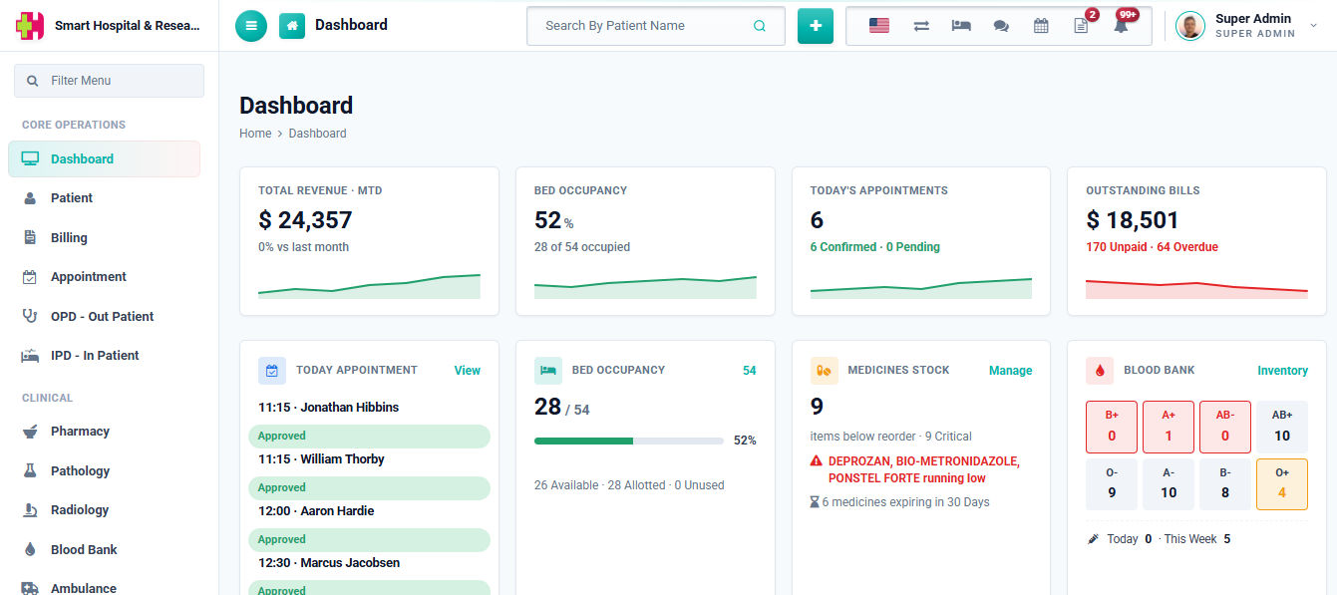Open the home icon beside the Dashboard title
The width and height of the screenshot is (1337, 595).
[292, 26]
